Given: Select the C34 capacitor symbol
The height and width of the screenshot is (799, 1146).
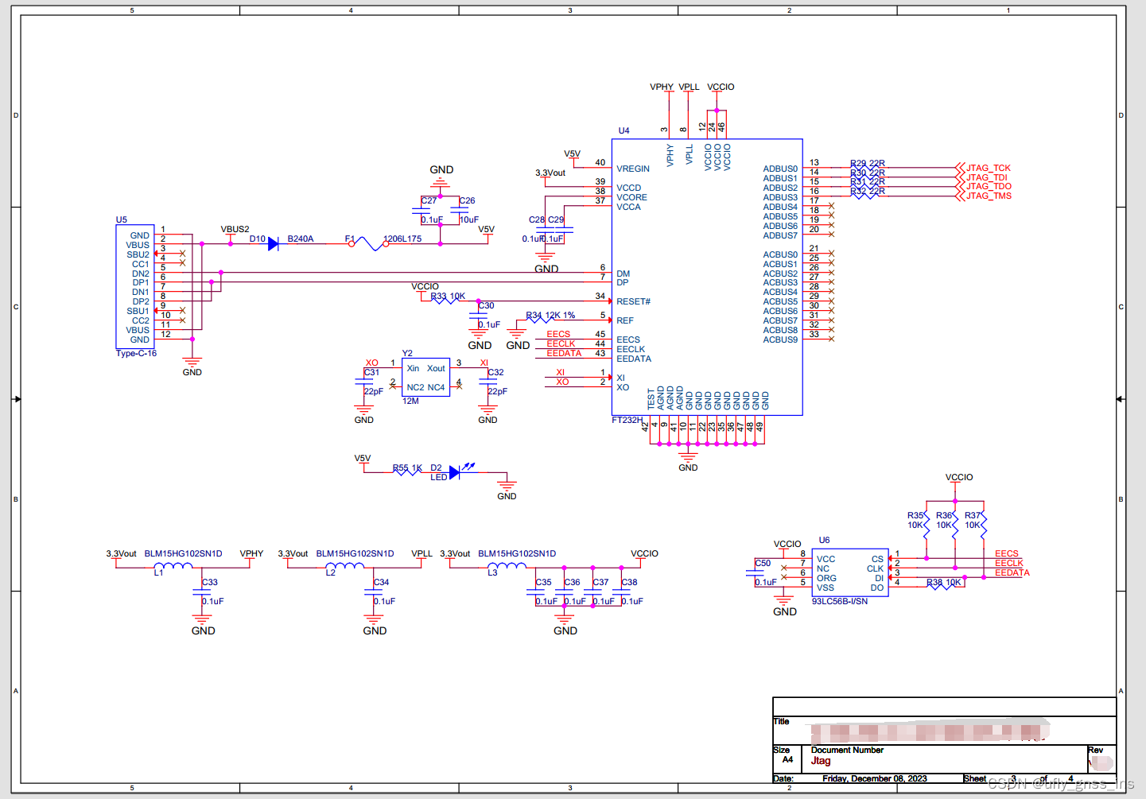Looking at the screenshot, I should [374, 593].
